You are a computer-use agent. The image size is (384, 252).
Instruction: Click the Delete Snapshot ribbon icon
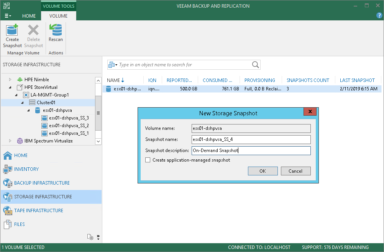click(x=33, y=30)
